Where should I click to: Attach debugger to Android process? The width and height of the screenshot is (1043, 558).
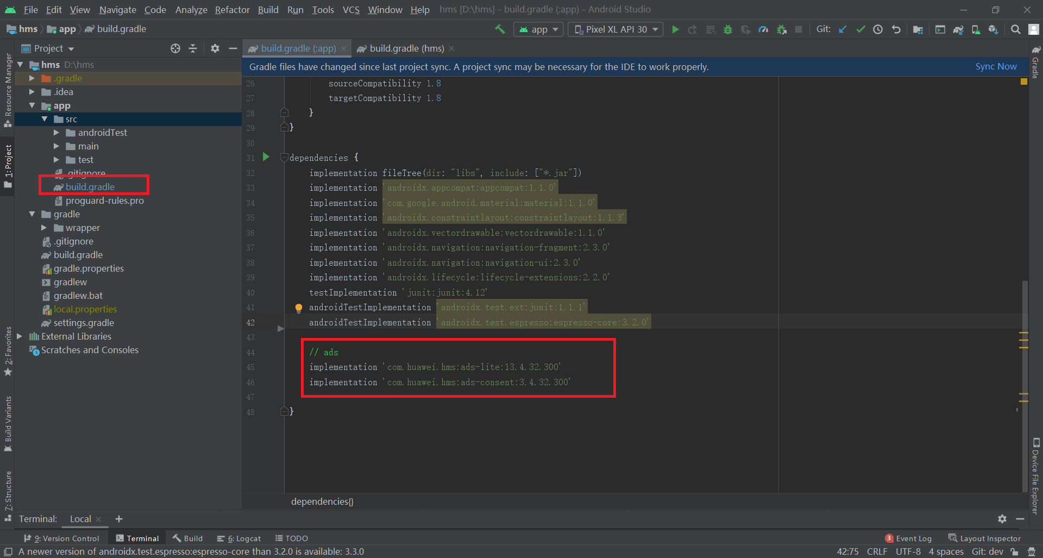click(x=782, y=29)
